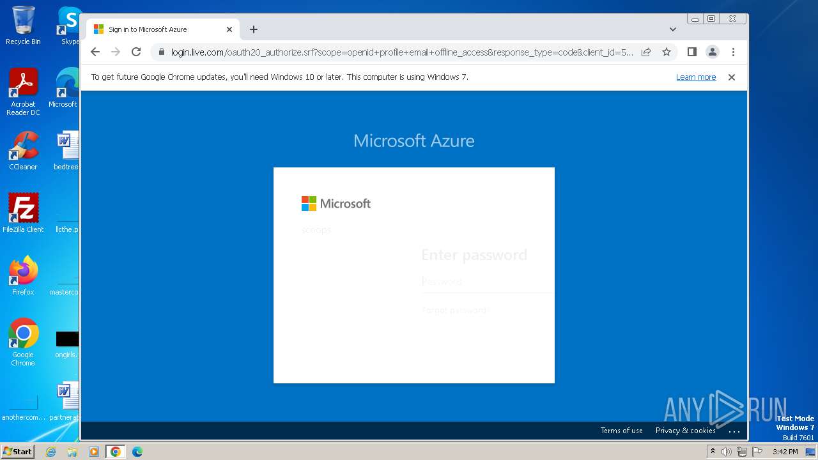Share this page via share icon
818x460 pixels.
[646, 52]
